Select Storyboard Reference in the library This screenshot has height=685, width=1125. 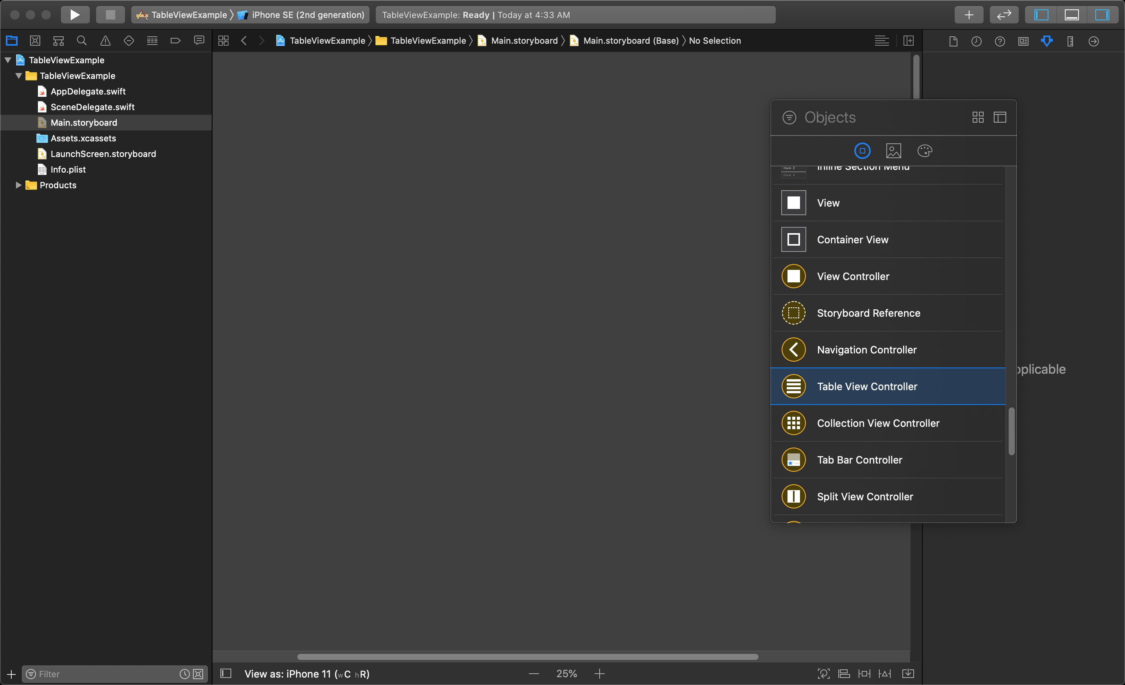[888, 312]
